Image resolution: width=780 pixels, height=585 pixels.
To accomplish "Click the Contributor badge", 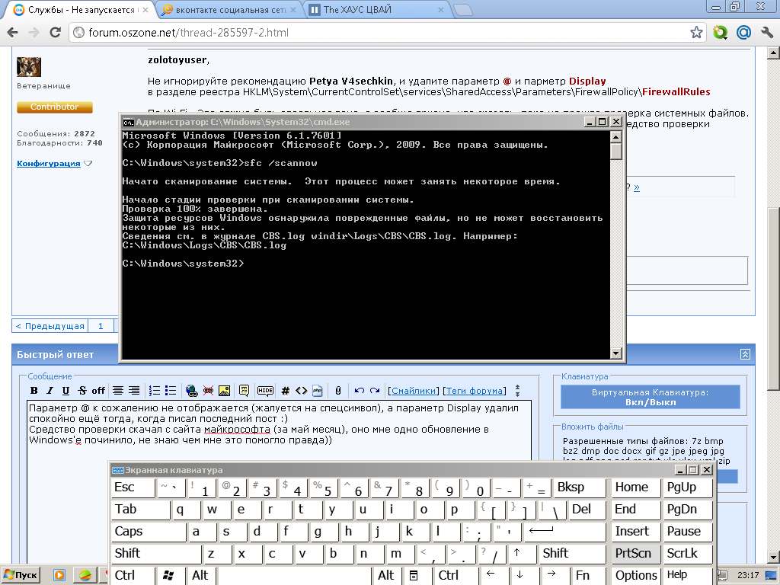I will [x=55, y=107].
